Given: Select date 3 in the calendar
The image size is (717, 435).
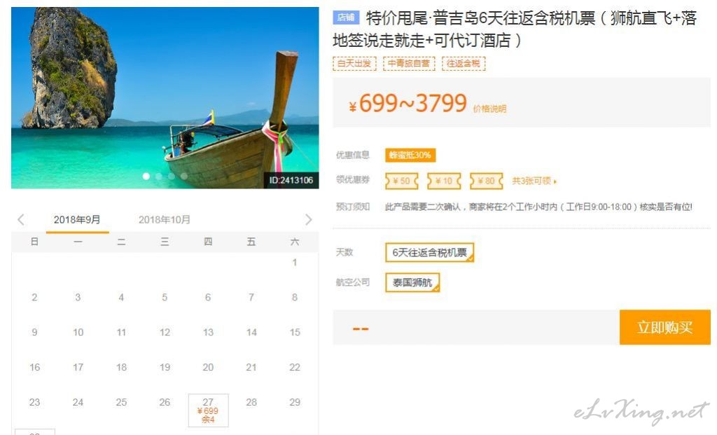Looking at the screenshot, I should (78, 297).
